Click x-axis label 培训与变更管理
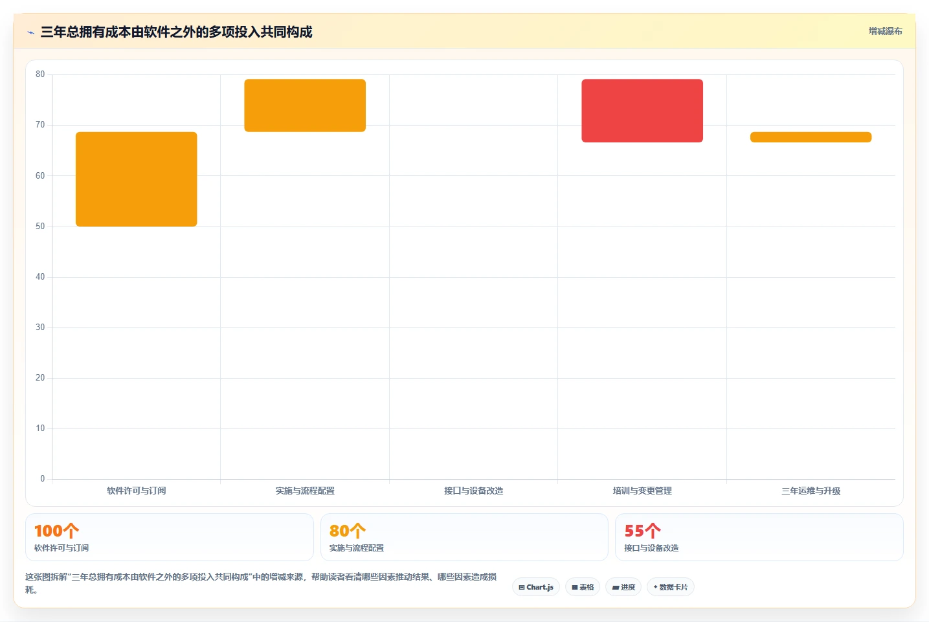This screenshot has width=929, height=622. pos(642,491)
